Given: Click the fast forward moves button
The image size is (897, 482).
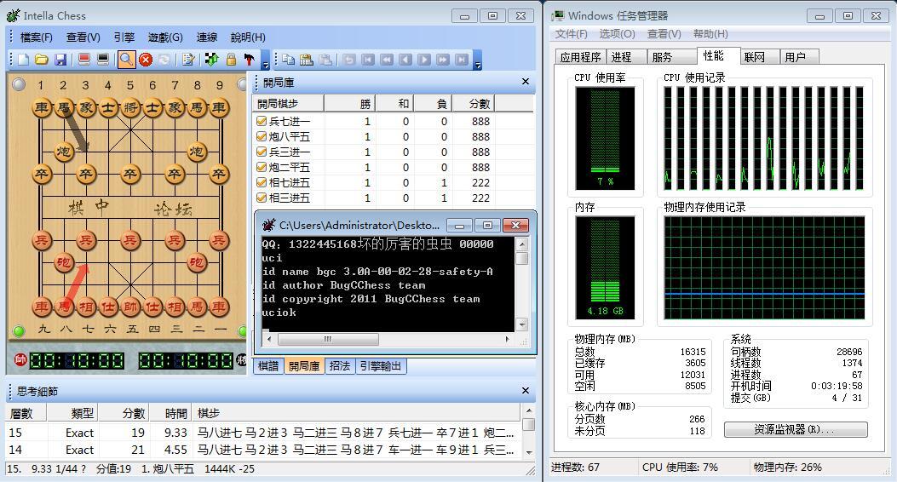Looking at the screenshot, I should pyautogui.click(x=443, y=60).
